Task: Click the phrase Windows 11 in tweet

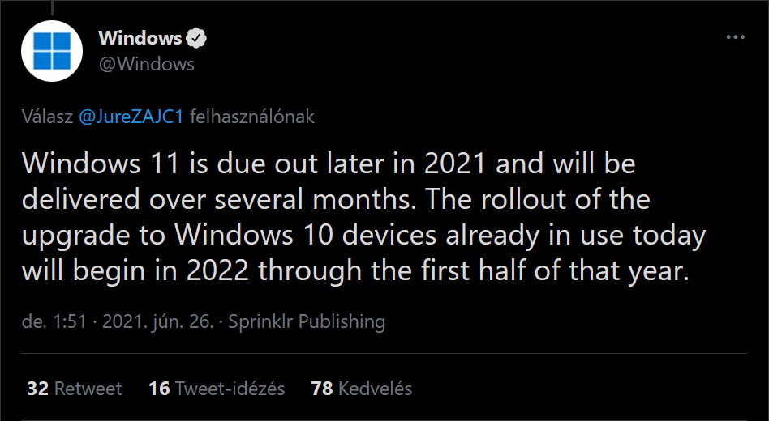Action: point(101,164)
